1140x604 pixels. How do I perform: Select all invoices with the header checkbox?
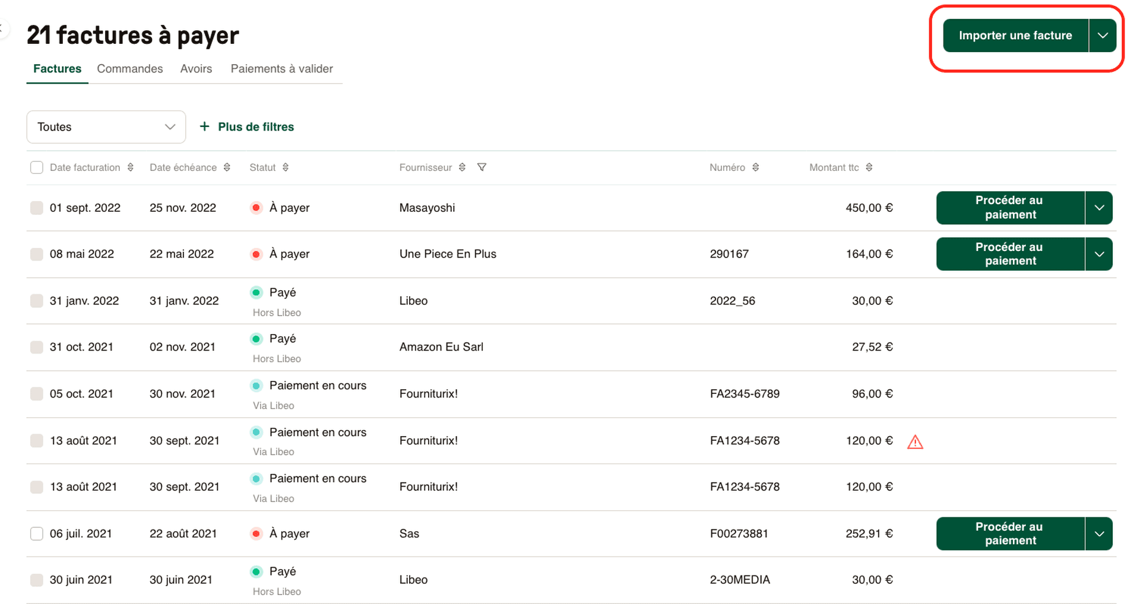tap(36, 167)
